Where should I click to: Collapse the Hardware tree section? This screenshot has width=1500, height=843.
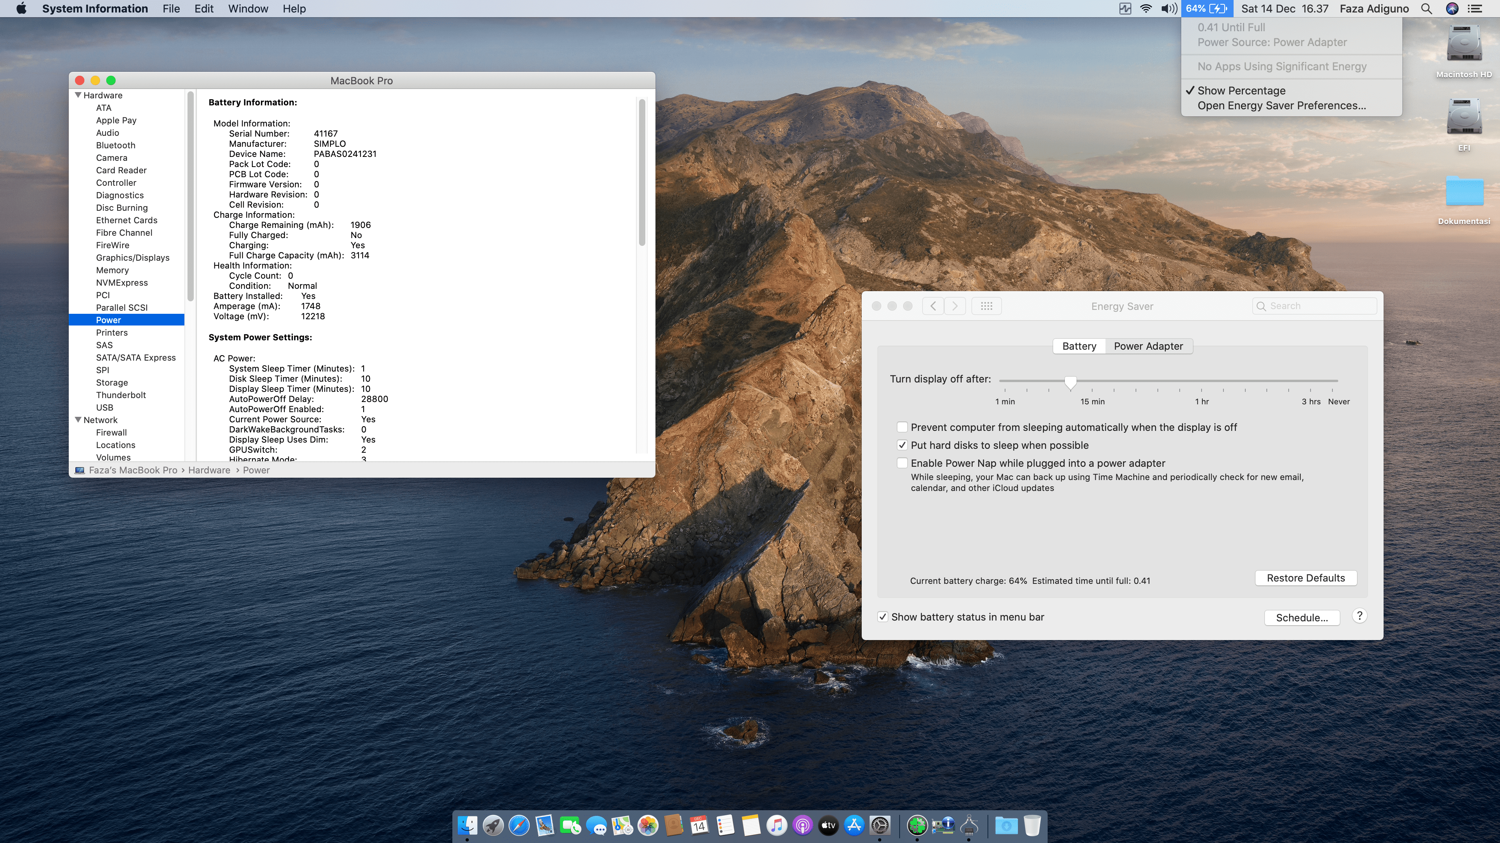pyautogui.click(x=78, y=95)
